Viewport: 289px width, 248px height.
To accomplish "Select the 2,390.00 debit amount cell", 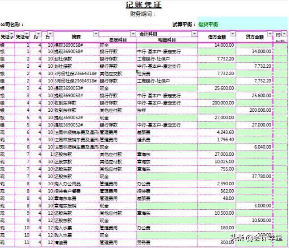I will [217, 184].
